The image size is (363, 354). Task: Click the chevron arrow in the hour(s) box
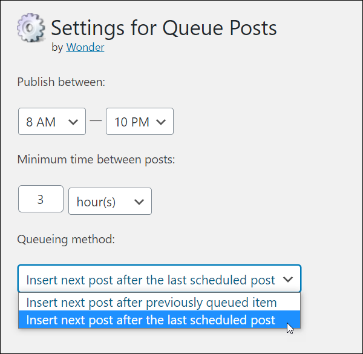[139, 202]
